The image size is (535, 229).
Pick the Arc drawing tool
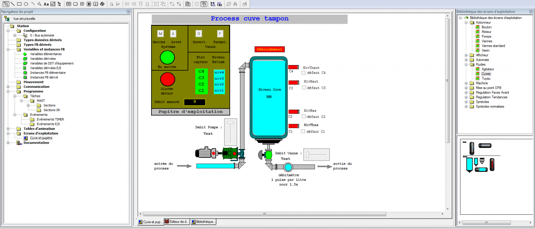(33, 4)
